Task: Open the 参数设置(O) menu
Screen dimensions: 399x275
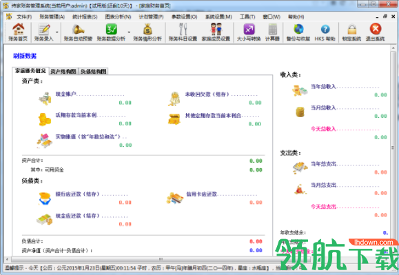Action: (185, 17)
